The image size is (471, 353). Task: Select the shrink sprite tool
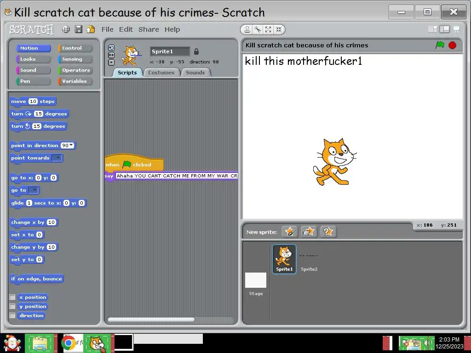click(279, 29)
